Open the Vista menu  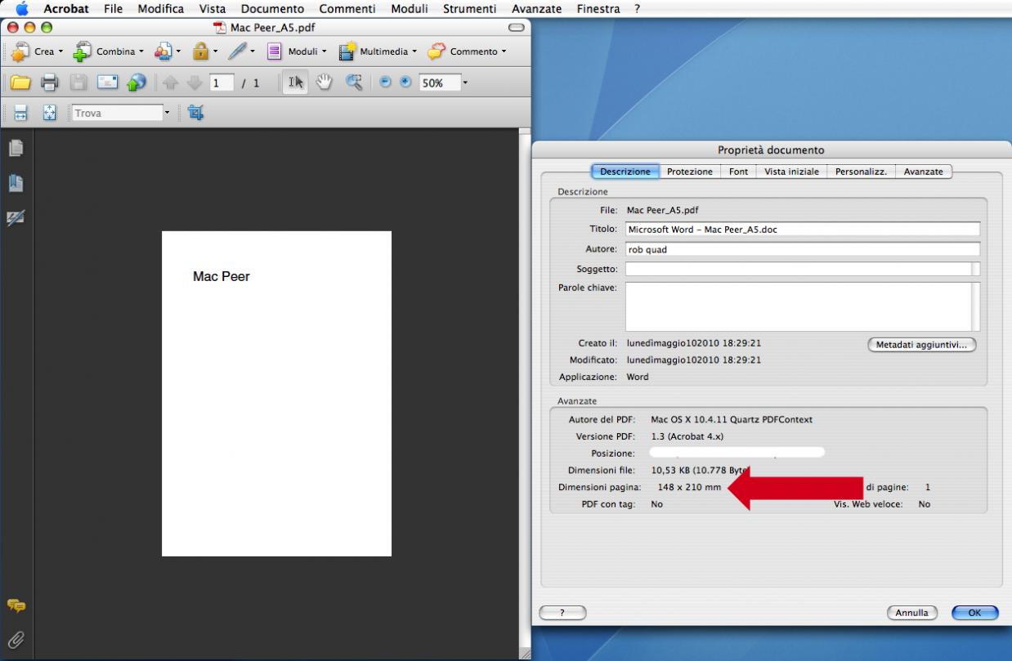coord(213,9)
